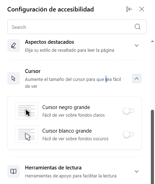
Task: Click the white cursor preview thumbnail
Action: point(26,134)
